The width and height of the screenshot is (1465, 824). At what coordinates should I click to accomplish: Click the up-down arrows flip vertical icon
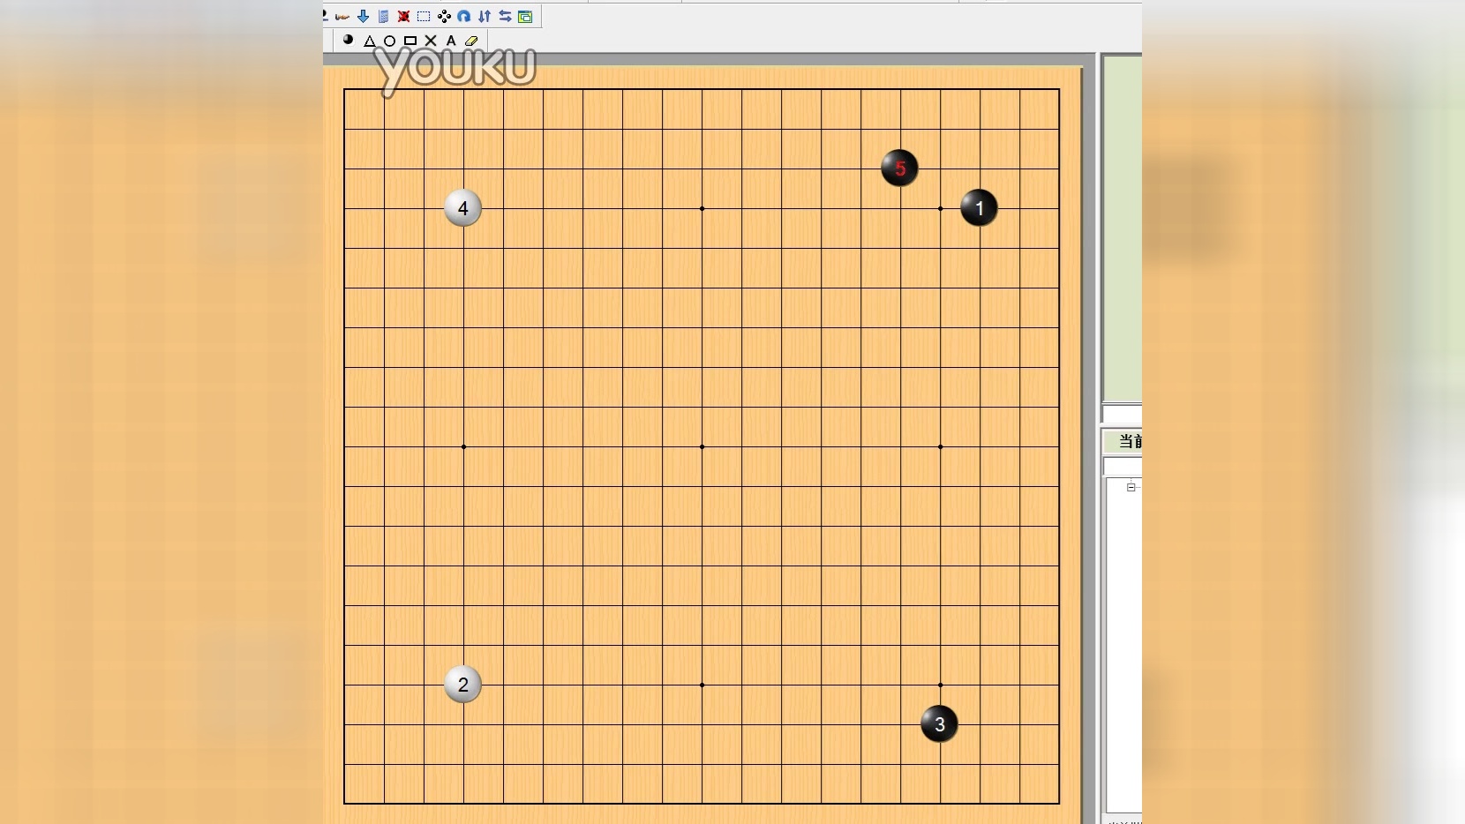(x=485, y=16)
